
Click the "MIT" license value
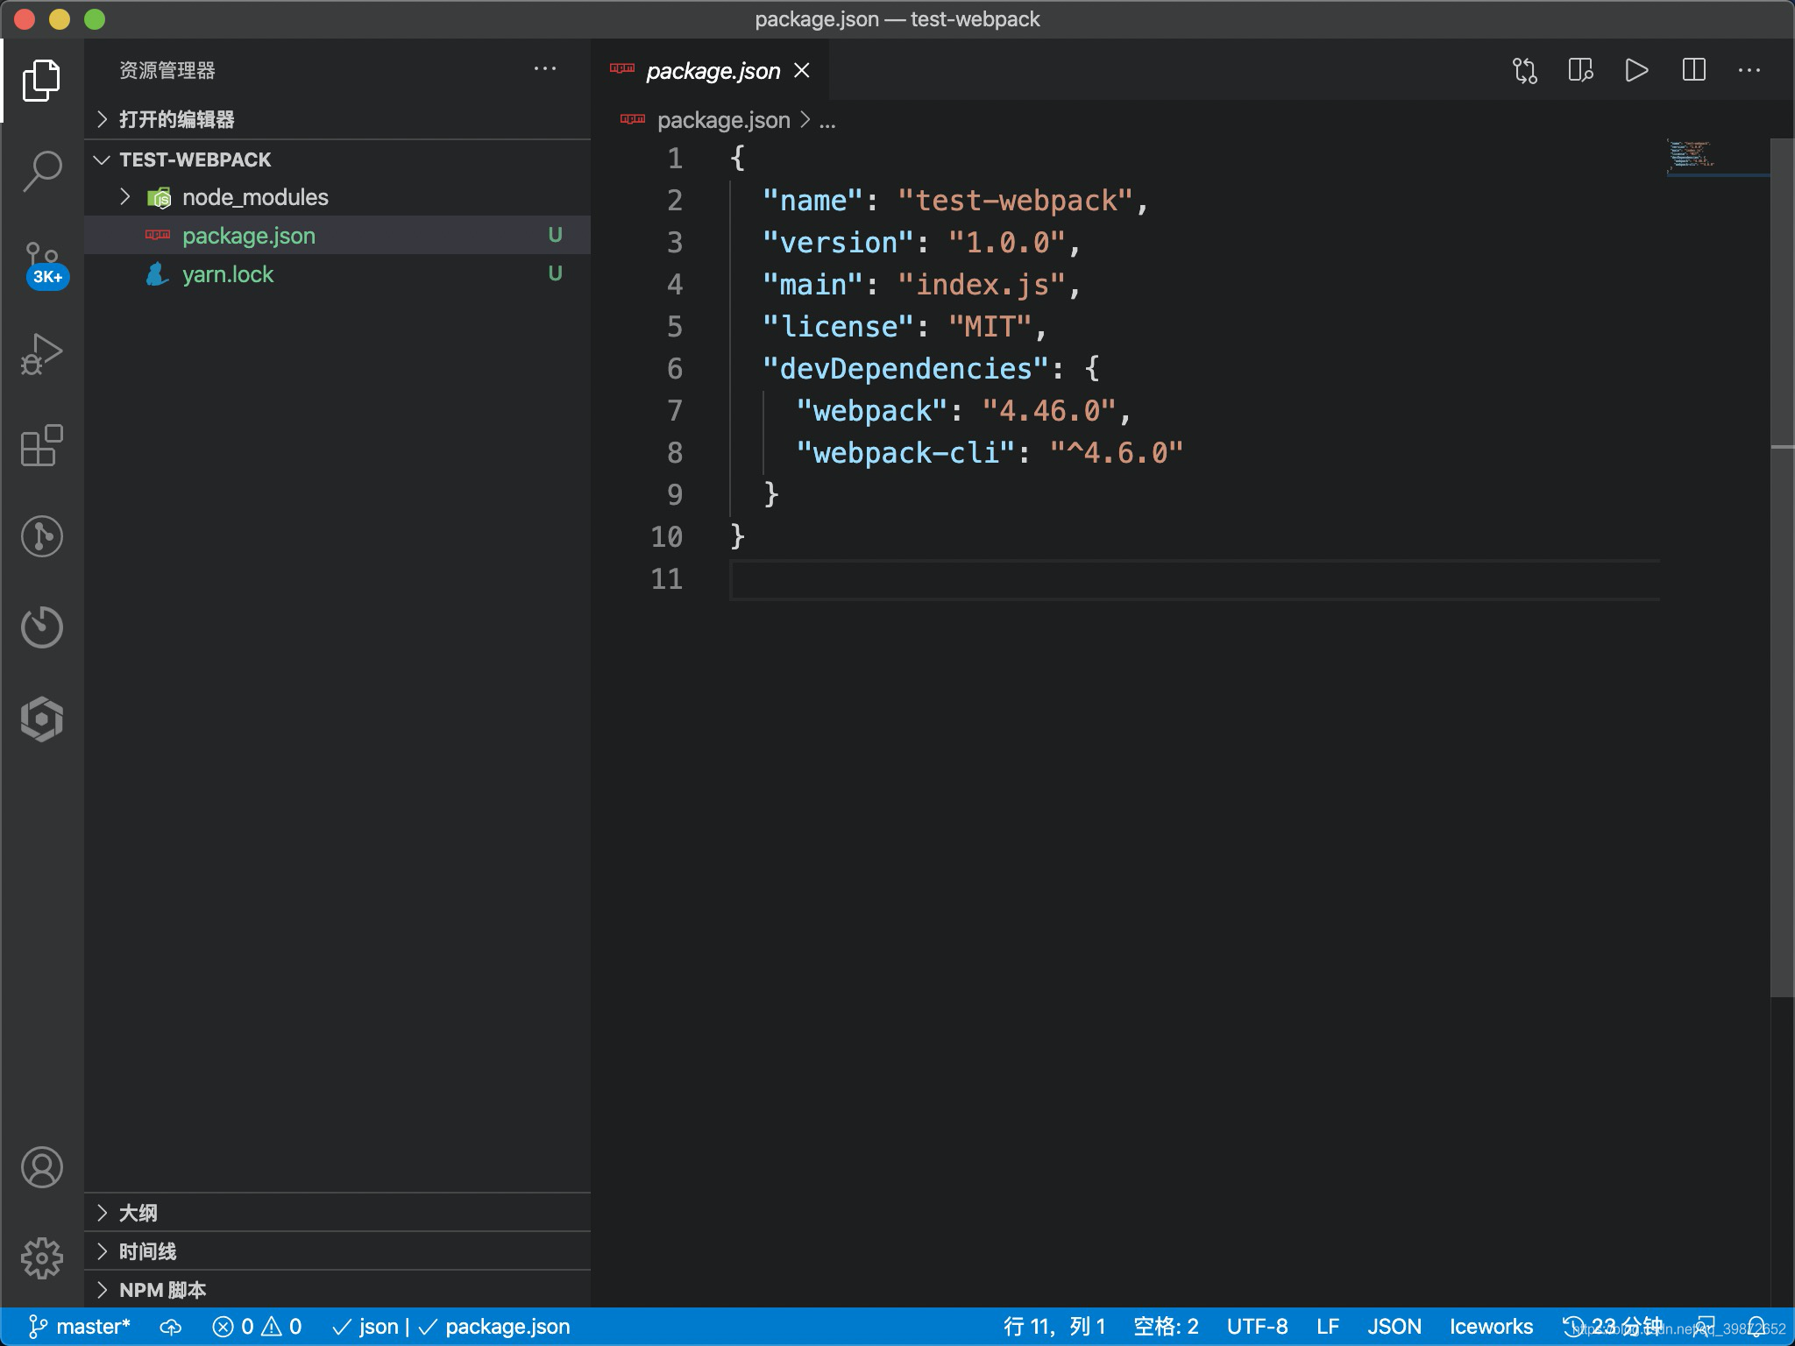coord(990,327)
